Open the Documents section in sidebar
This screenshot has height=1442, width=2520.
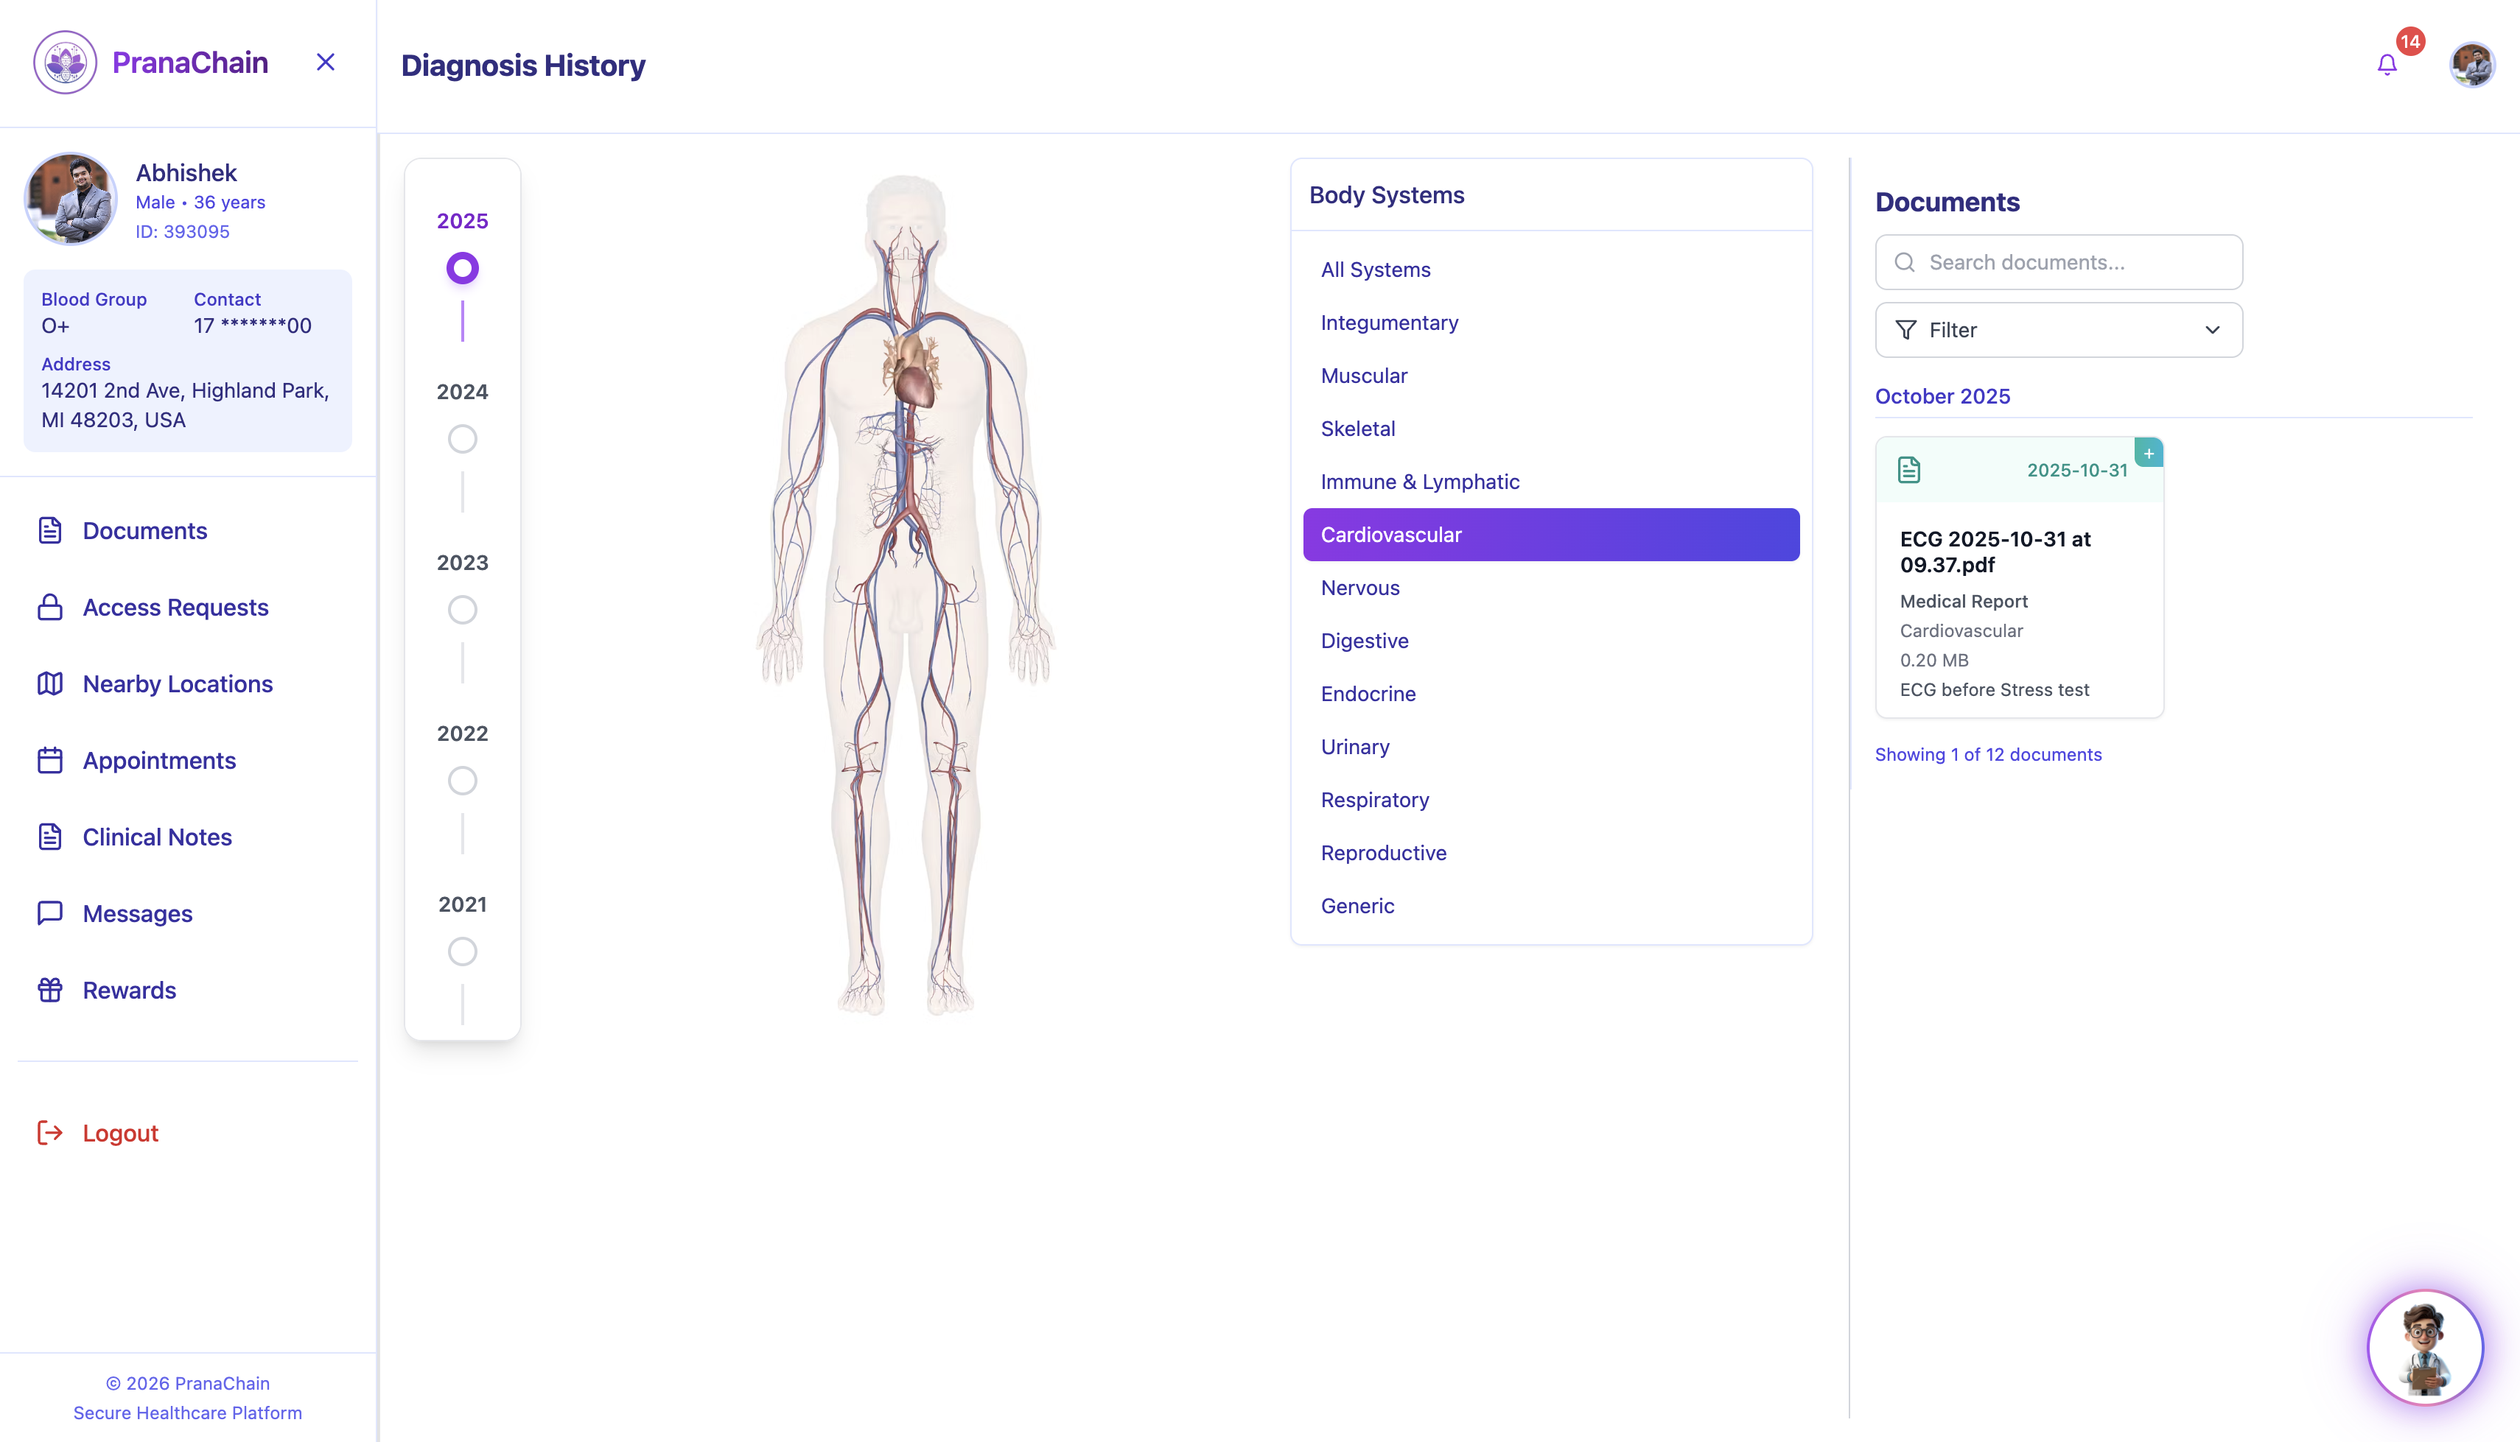[144, 531]
